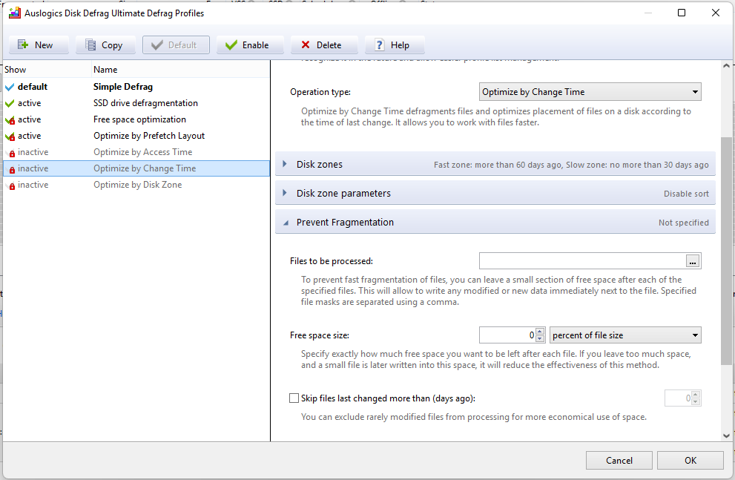Increase Free space size value
Viewport: 735px width, 480px height.
point(540,332)
